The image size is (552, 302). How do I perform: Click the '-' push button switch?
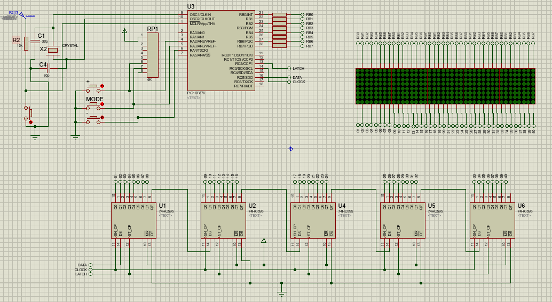point(94,120)
